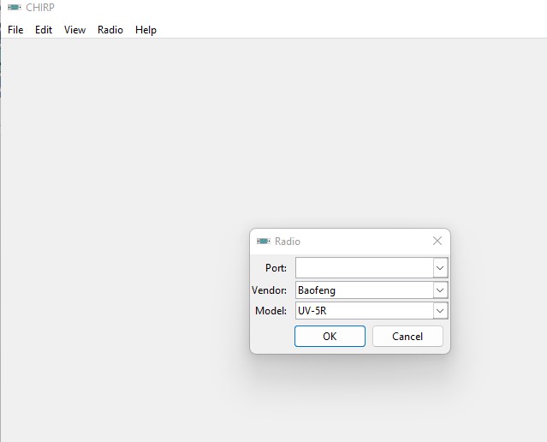Click the Vendor field showing Baofeng
The image size is (547, 442).
tap(365, 290)
